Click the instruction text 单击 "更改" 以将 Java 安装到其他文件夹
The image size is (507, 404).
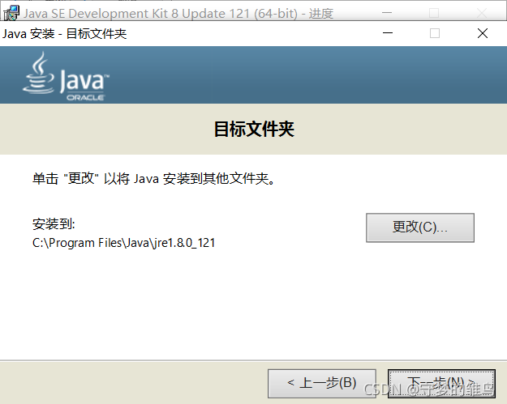pos(154,178)
